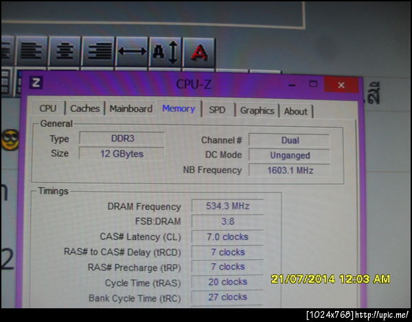Click the tRCD value 7 clocks
This screenshot has width=412, height=322.
pyautogui.click(x=227, y=252)
